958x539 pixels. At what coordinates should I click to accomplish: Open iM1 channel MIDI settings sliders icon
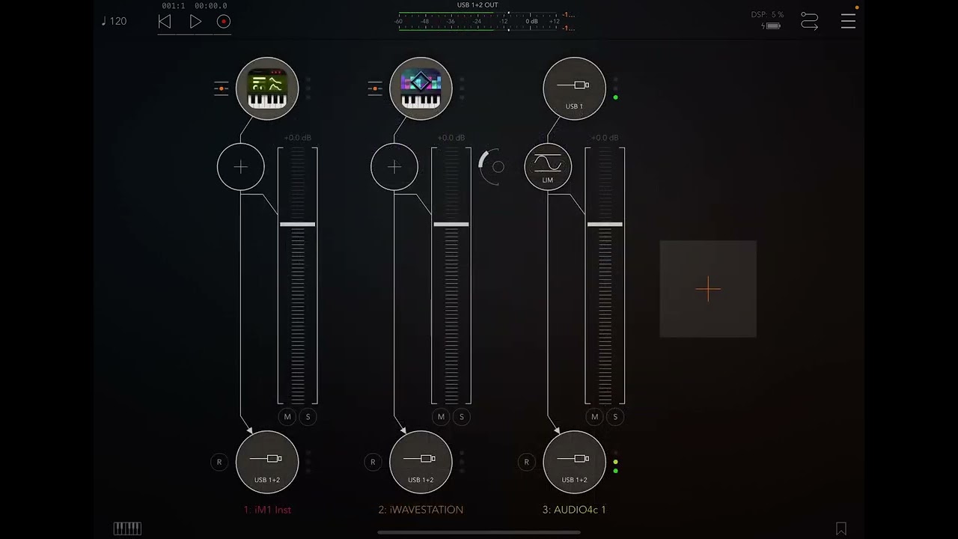[x=222, y=88]
